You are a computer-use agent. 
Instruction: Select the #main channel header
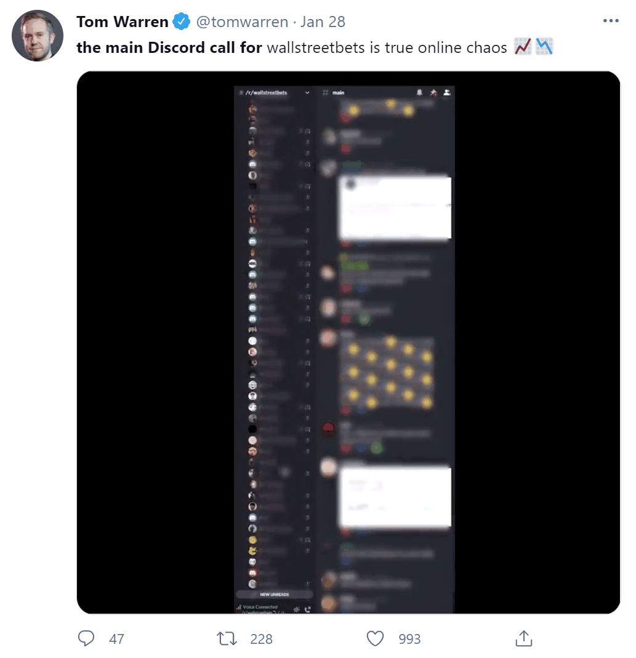coord(338,93)
